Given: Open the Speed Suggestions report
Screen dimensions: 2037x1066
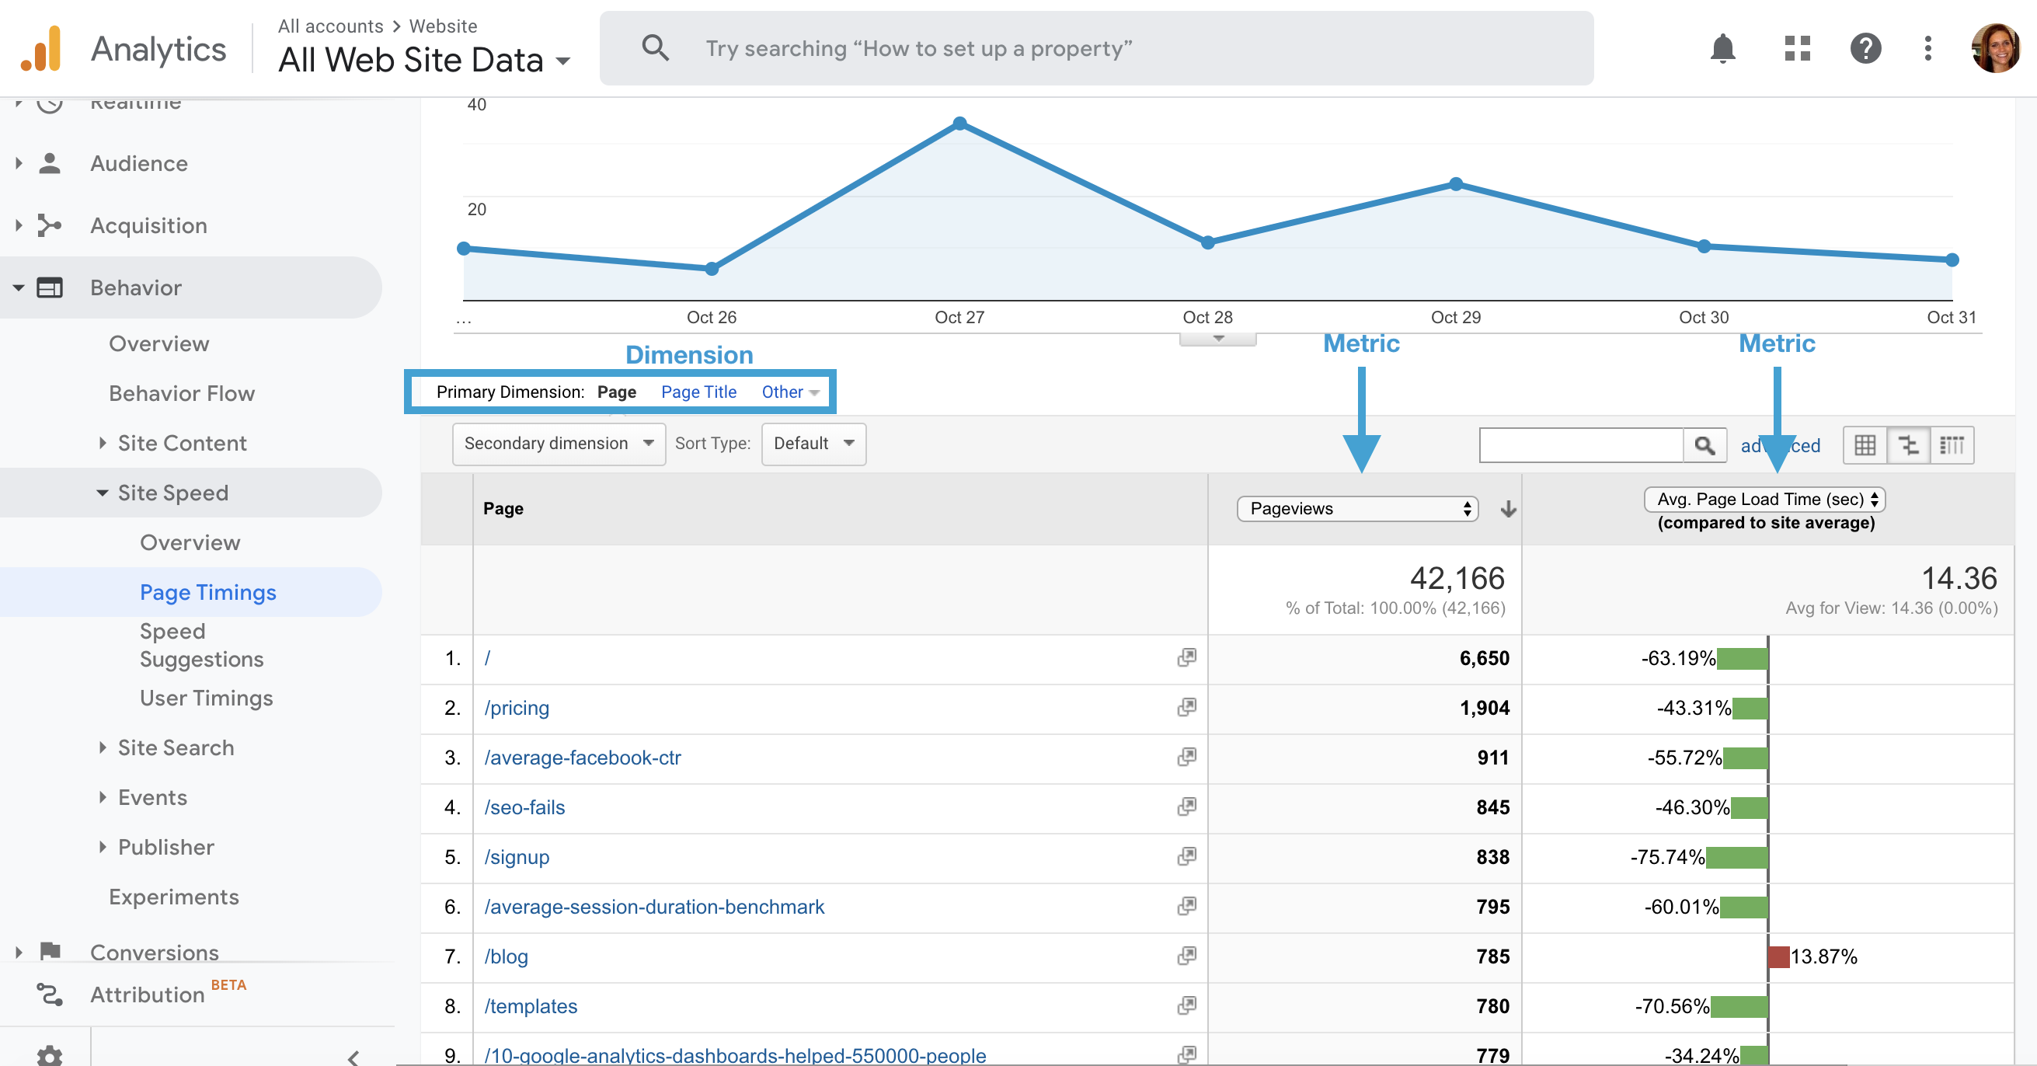Looking at the screenshot, I should [x=201, y=645].
